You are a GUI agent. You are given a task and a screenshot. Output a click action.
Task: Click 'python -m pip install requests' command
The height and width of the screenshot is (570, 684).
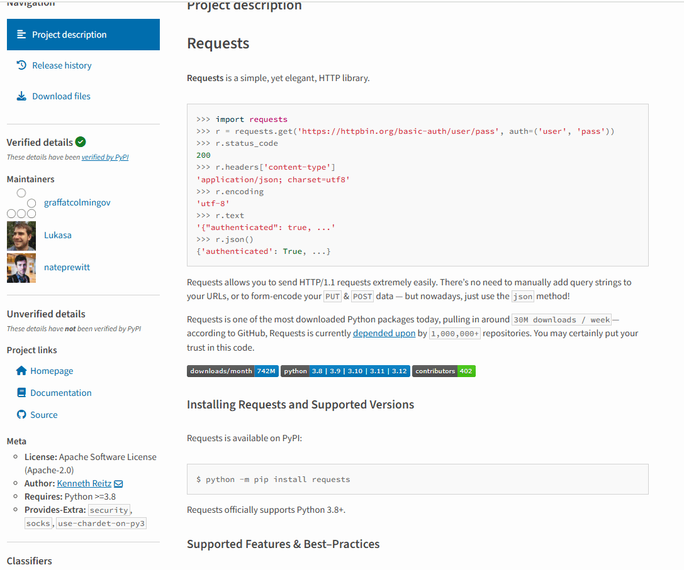(x=278, y=480)
